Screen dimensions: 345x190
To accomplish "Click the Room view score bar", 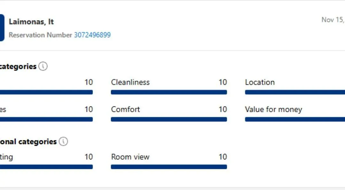I will point(169,167).
